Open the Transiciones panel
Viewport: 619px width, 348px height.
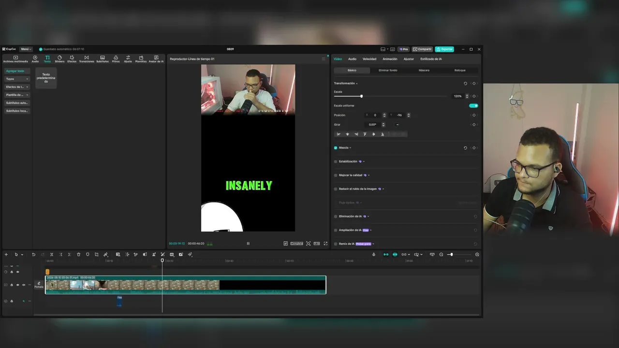click(87, 59)
